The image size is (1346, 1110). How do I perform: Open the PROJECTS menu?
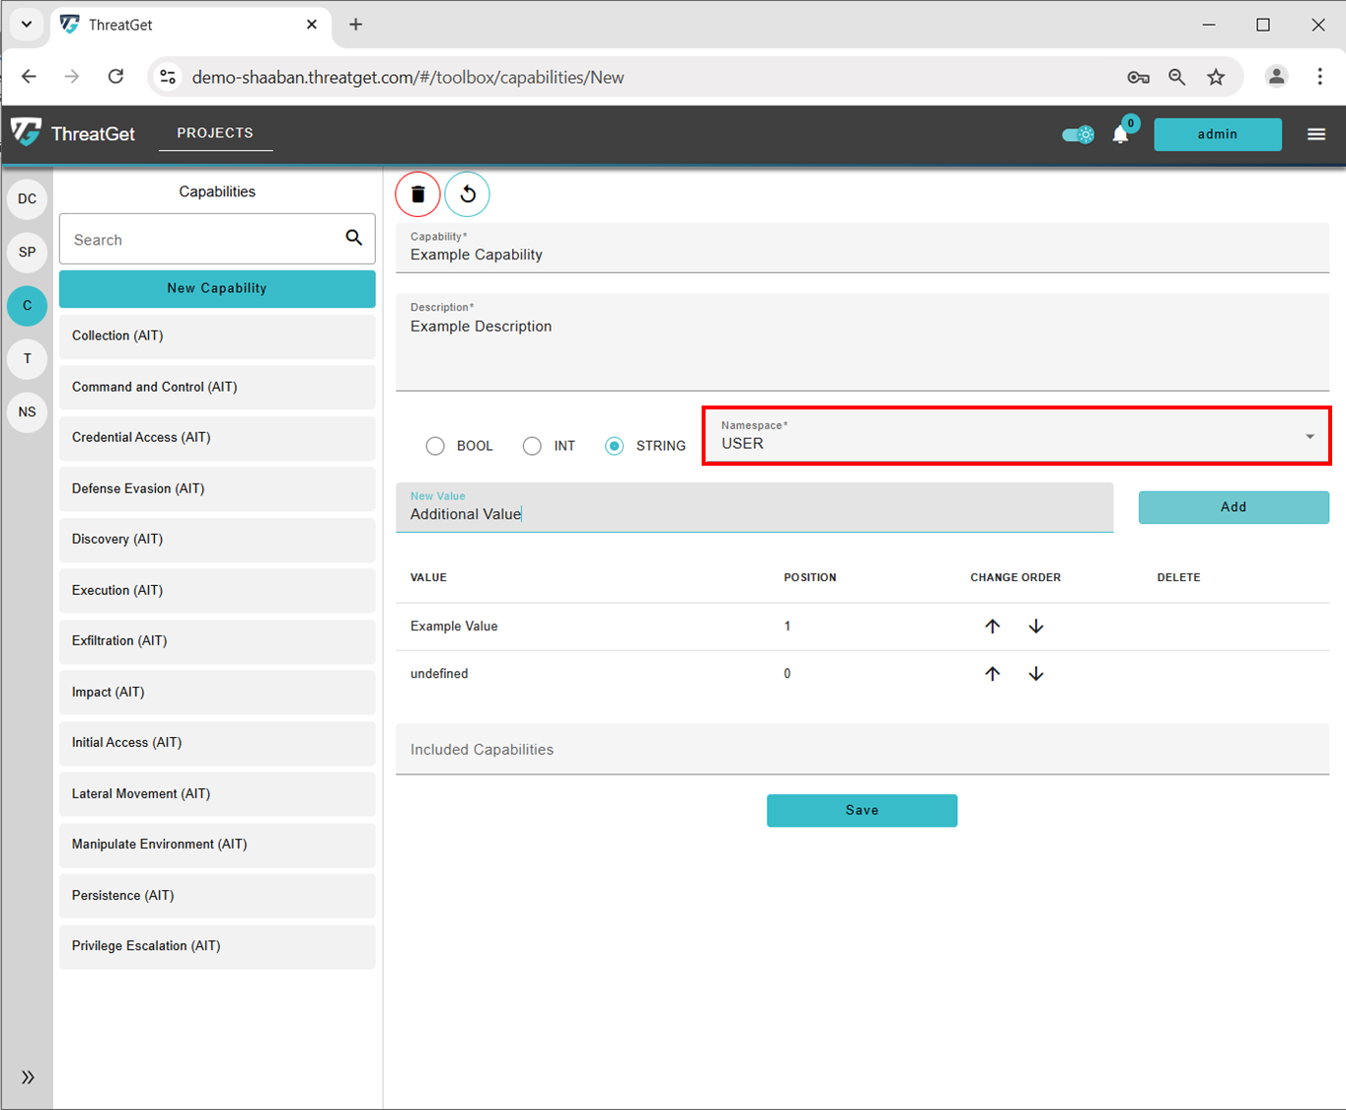click(x=215, y=133)
